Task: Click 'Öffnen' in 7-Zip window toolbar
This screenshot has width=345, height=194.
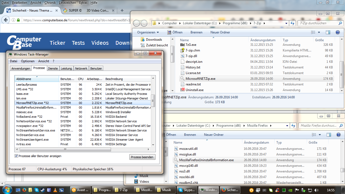Action: click(175, 32)
